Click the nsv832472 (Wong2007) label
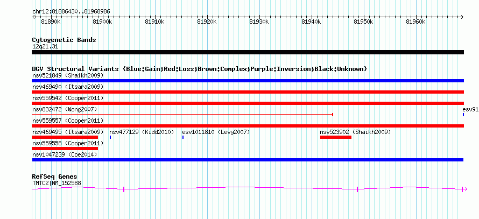This screenshot has height=219, width=479. (65, 109)
